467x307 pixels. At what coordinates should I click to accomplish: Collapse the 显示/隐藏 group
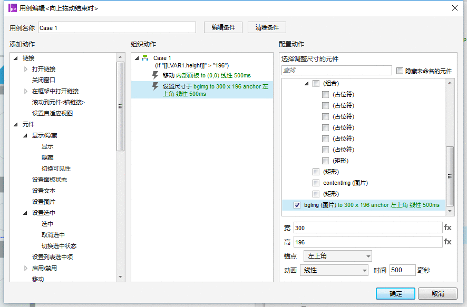pos(25,135)
